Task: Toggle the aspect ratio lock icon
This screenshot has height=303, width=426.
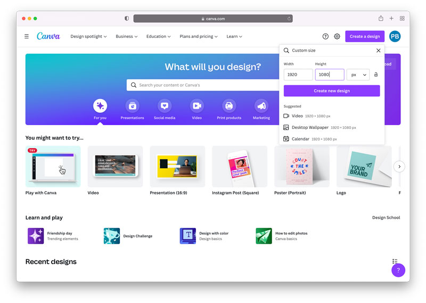Action: 376,75
